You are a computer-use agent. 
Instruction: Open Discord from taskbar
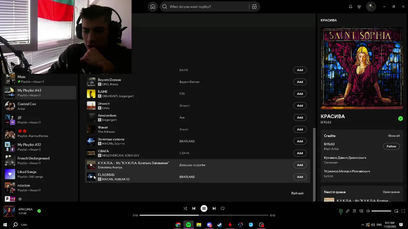(209, 225)
